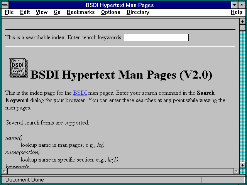
Task: Open the Bookmarks menu
Action: coord(81,12)
